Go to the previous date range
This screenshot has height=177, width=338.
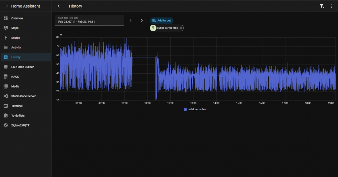pyautogui.click(x=130, y=20)
